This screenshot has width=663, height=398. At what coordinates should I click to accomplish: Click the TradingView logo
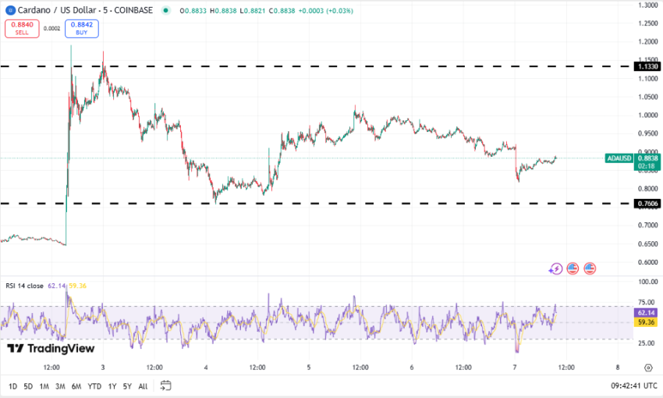point(51,348)
